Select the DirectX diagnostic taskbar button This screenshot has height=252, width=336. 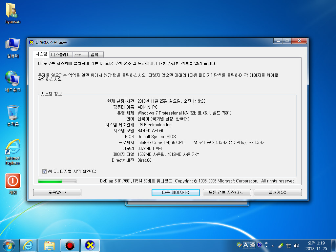coord(90,245)
